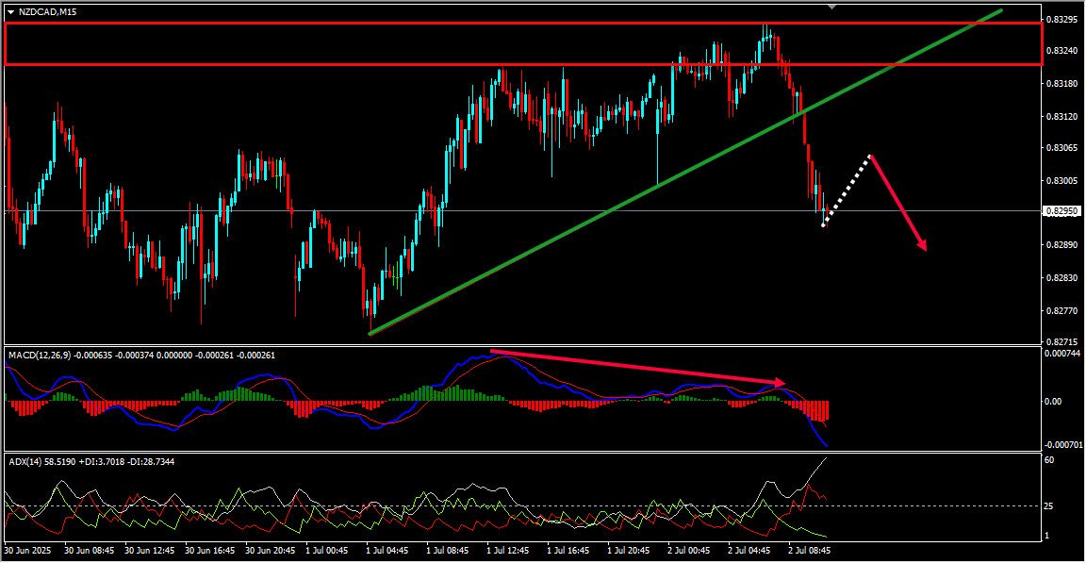The image size is (1086, 563).
Task: Click the 0.82715 price axis label
Action: (x=1062, y=342)
